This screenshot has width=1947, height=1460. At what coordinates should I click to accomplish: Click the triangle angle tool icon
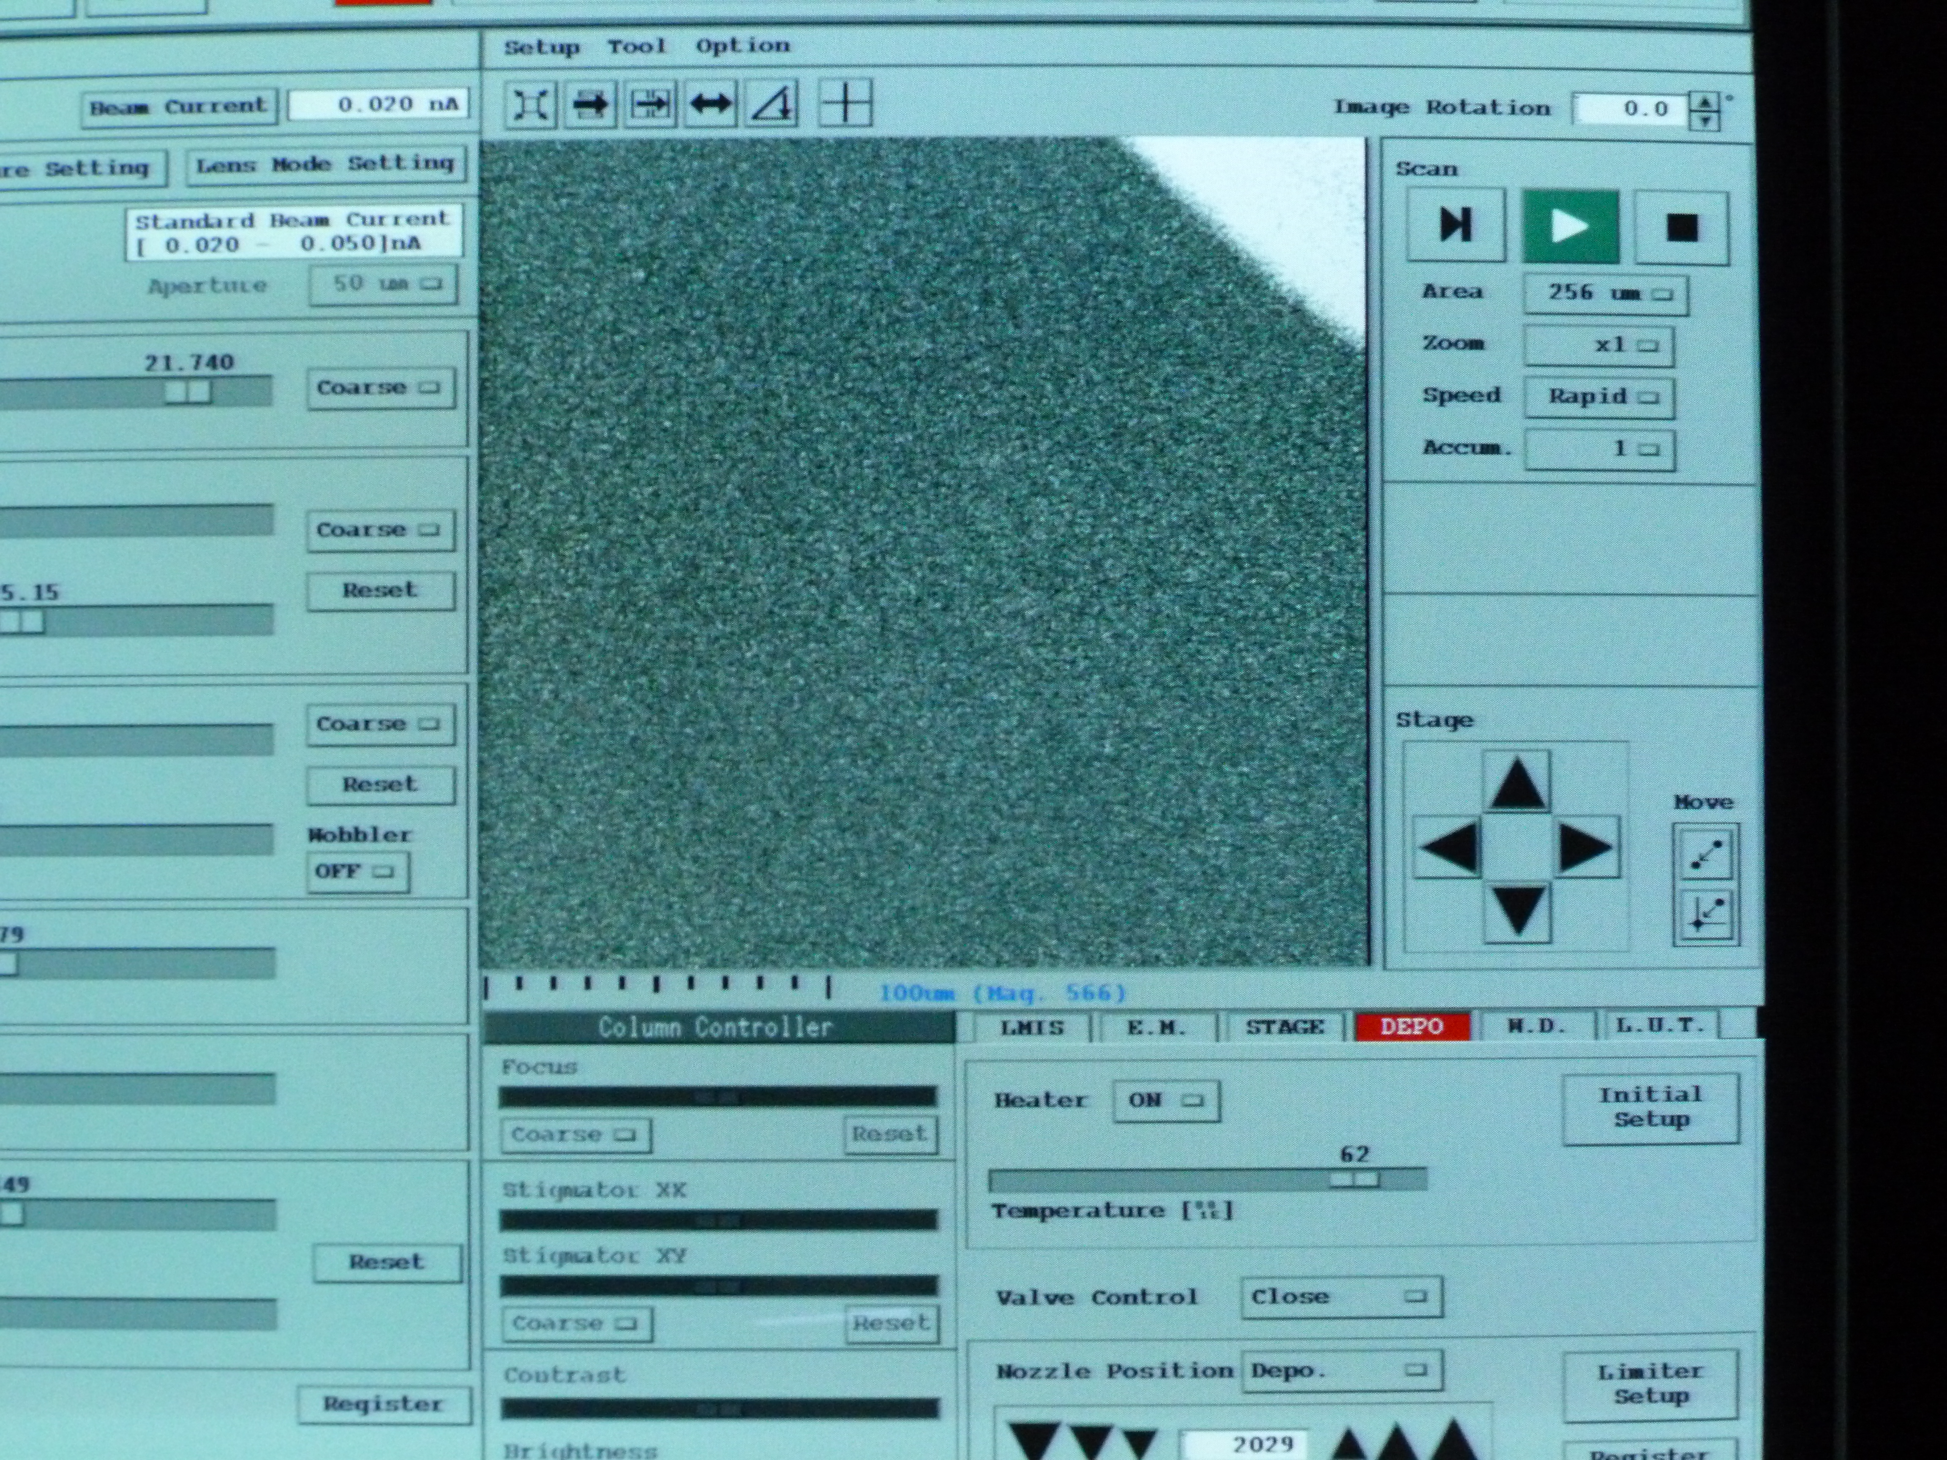point(772,105)
